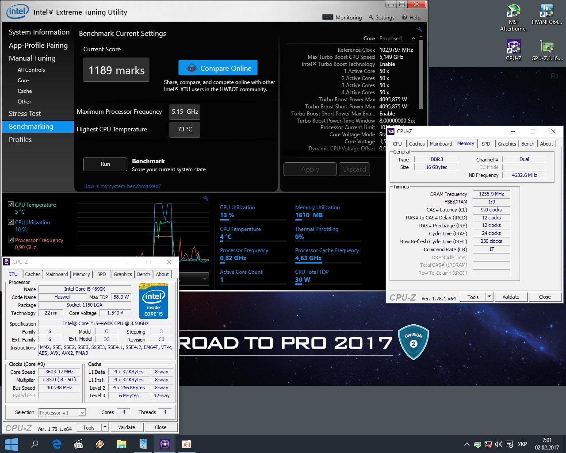566x453 pixels.
Task: Open the network tray icon
Action: point(488,444)
